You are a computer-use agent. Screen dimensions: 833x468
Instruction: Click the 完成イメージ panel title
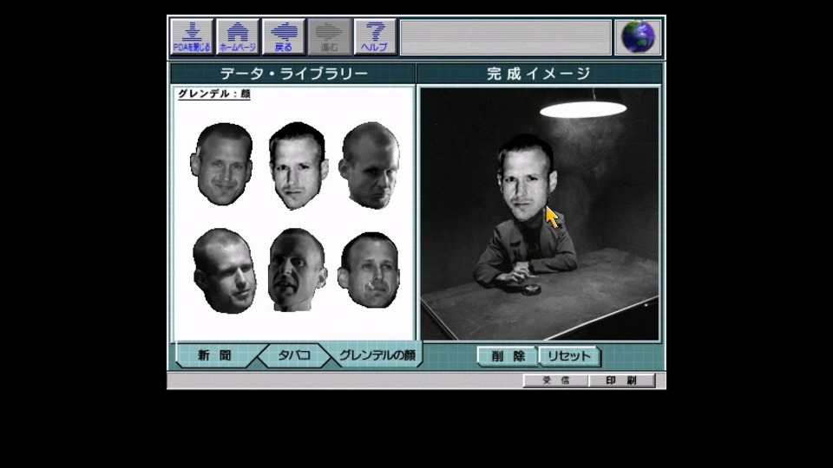click(539, 73)
